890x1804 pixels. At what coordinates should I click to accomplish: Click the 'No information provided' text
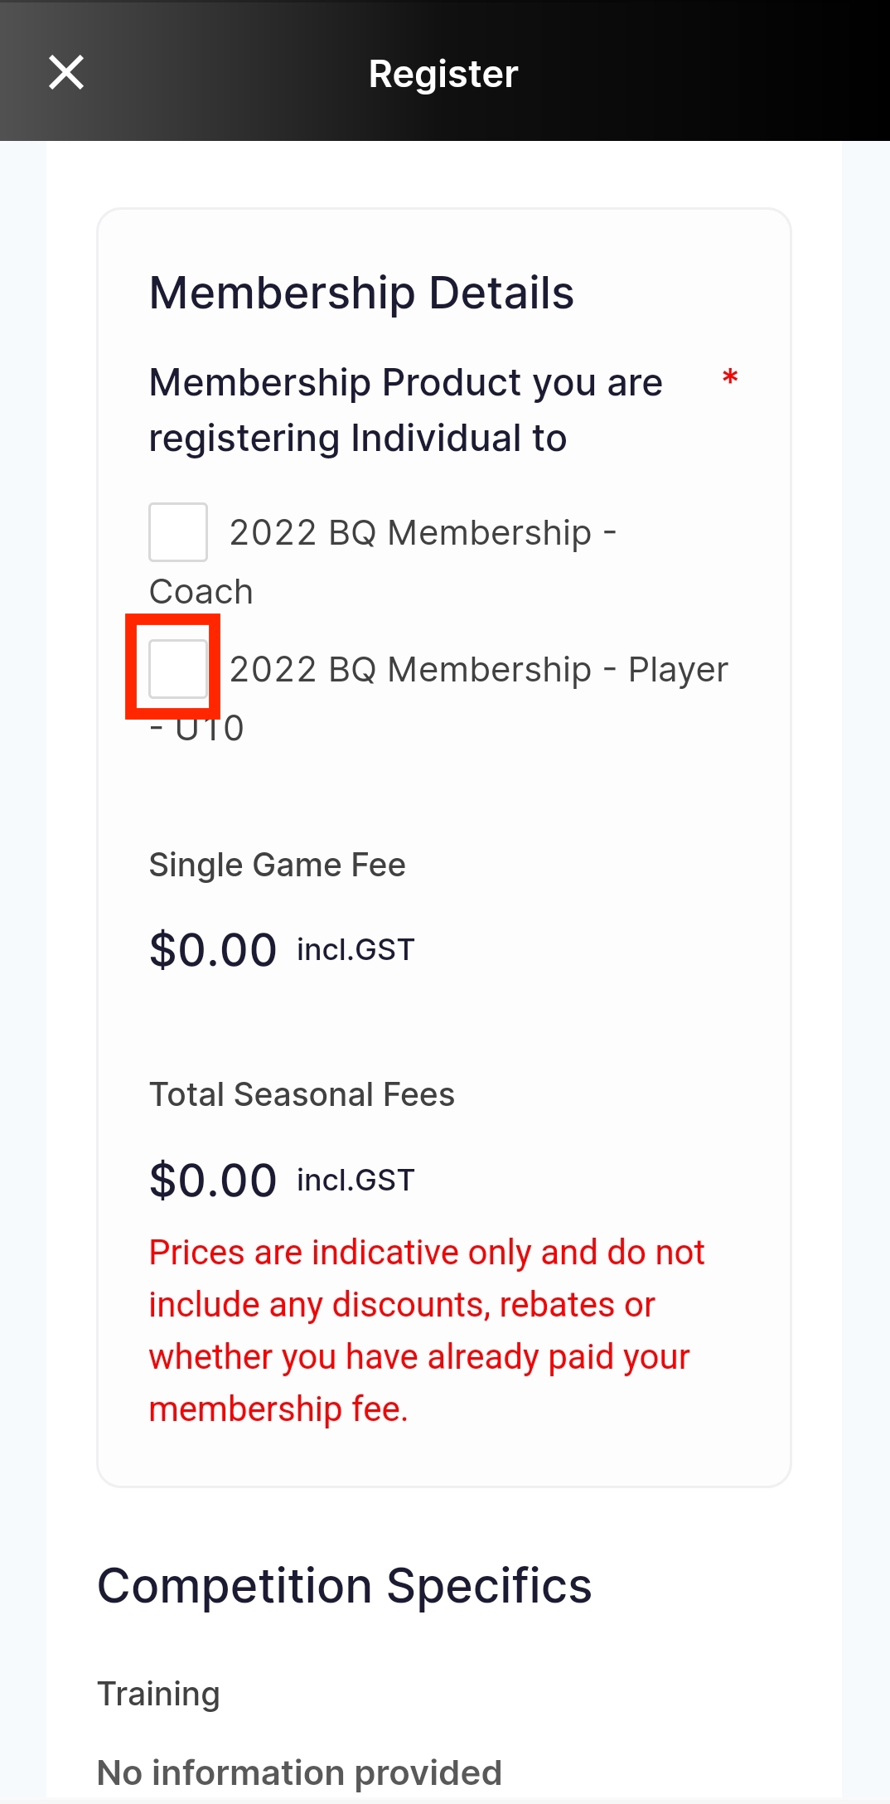[300, 1773]
